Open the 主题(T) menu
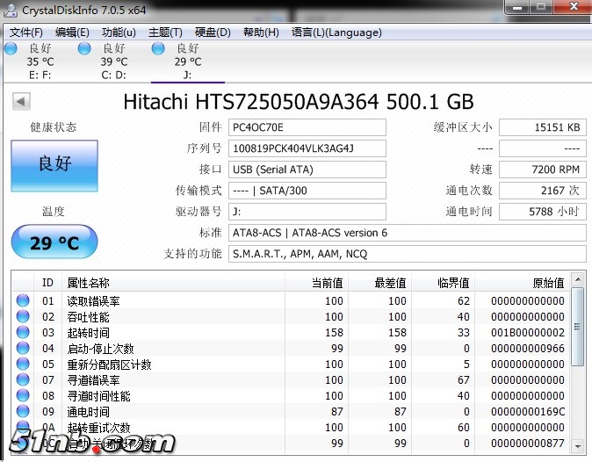The width and height of the screenshot is (592, 462). click(x=165, y=32)
